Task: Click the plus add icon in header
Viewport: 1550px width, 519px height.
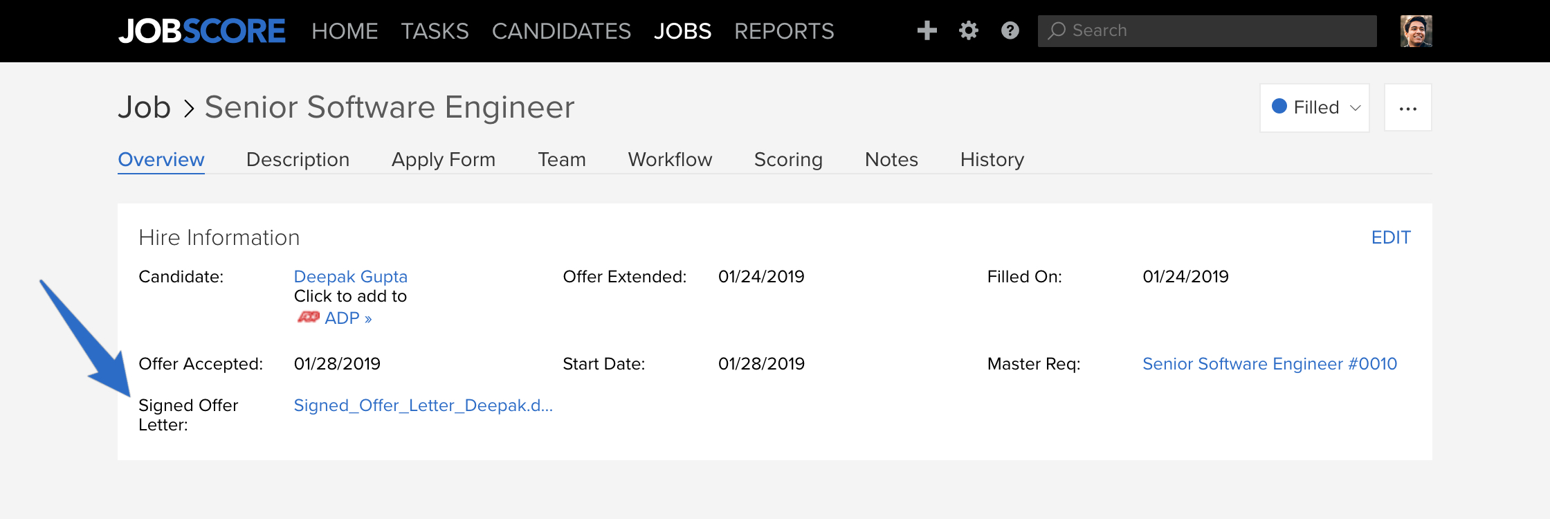Action: [927, 30]
